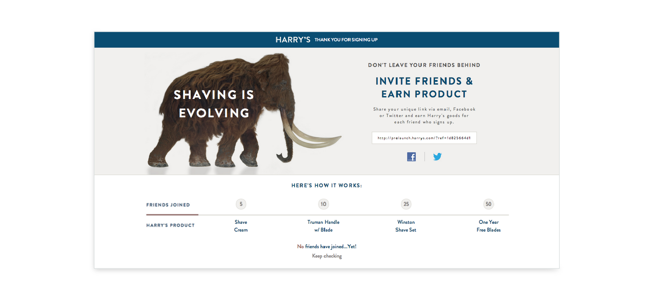The width and height of the screenshot is (650, 299).
Task: Click the 50 friends milestone badge
Action: coord(488,204)
